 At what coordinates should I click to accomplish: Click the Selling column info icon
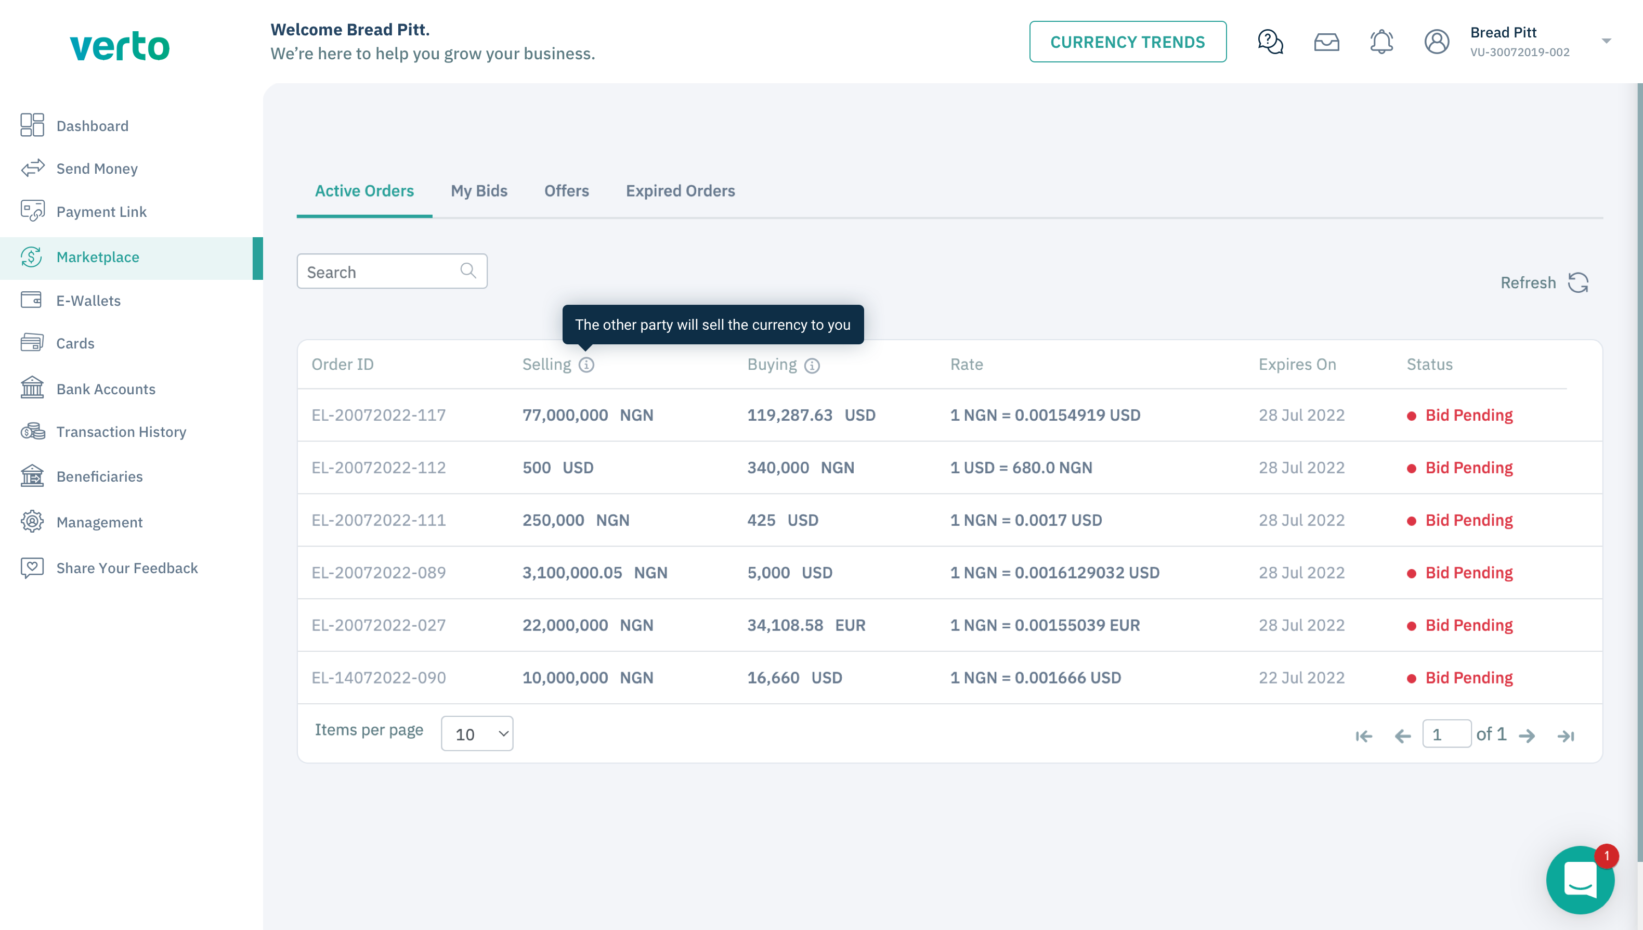coord(586,365)
